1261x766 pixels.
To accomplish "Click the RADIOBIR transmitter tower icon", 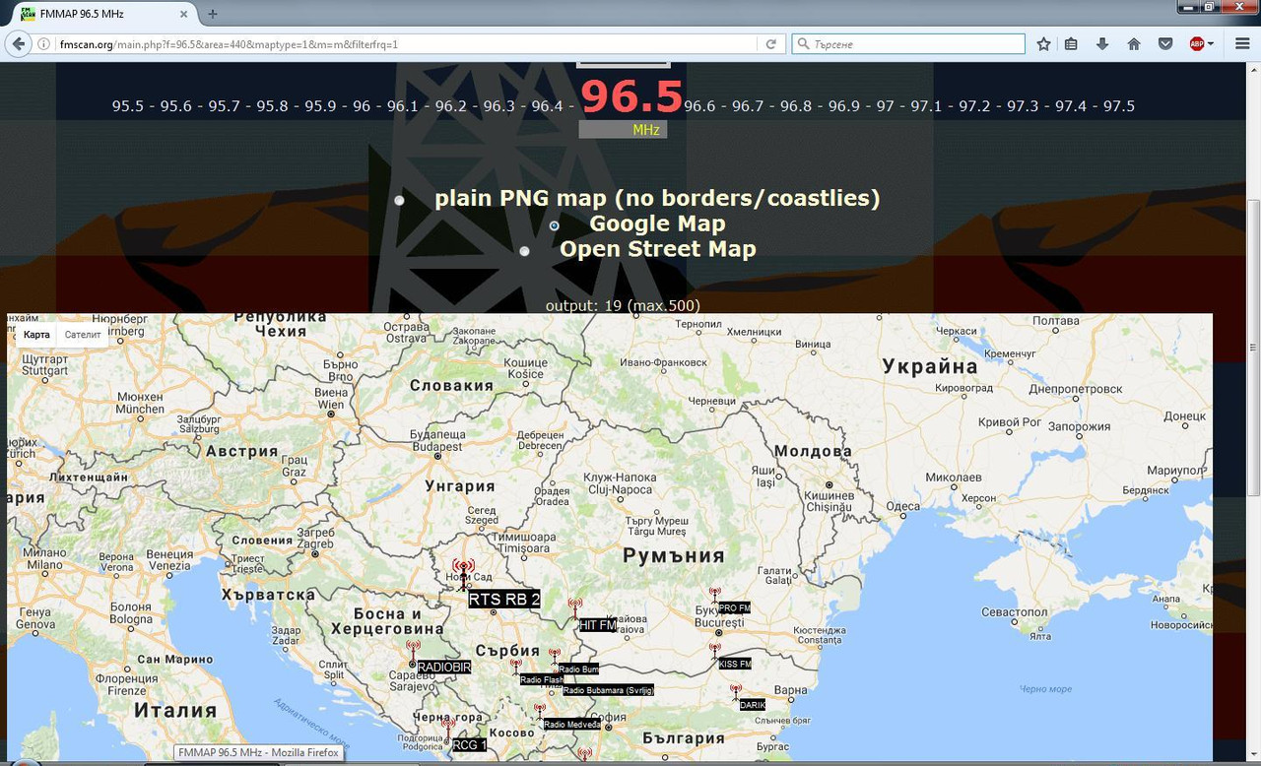I will tap(414, 652).
